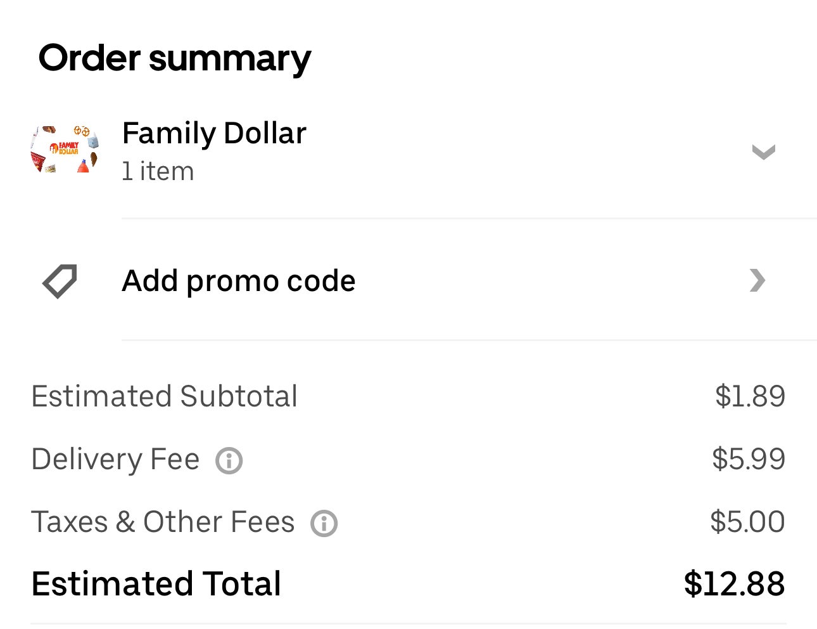Viewport: 817px width, 629px height.
Task: Click the Estimated Total label
Action: click(156, 583)
